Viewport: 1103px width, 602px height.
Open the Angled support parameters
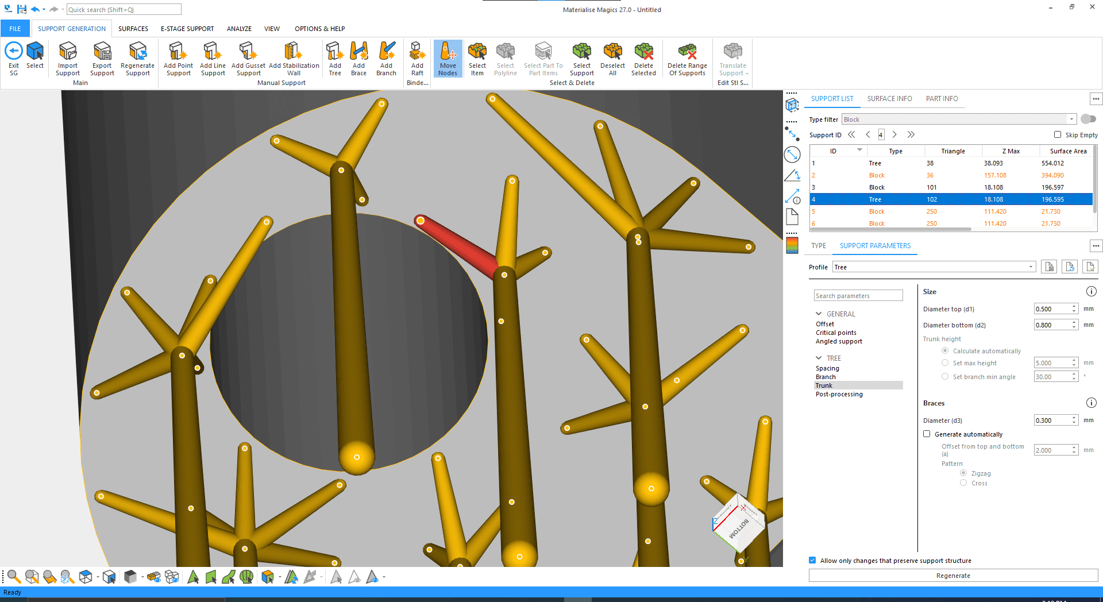click(839, 341)
